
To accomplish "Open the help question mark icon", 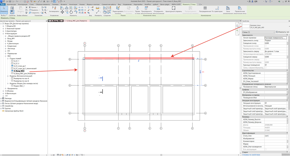I will (x=270, y=1).
